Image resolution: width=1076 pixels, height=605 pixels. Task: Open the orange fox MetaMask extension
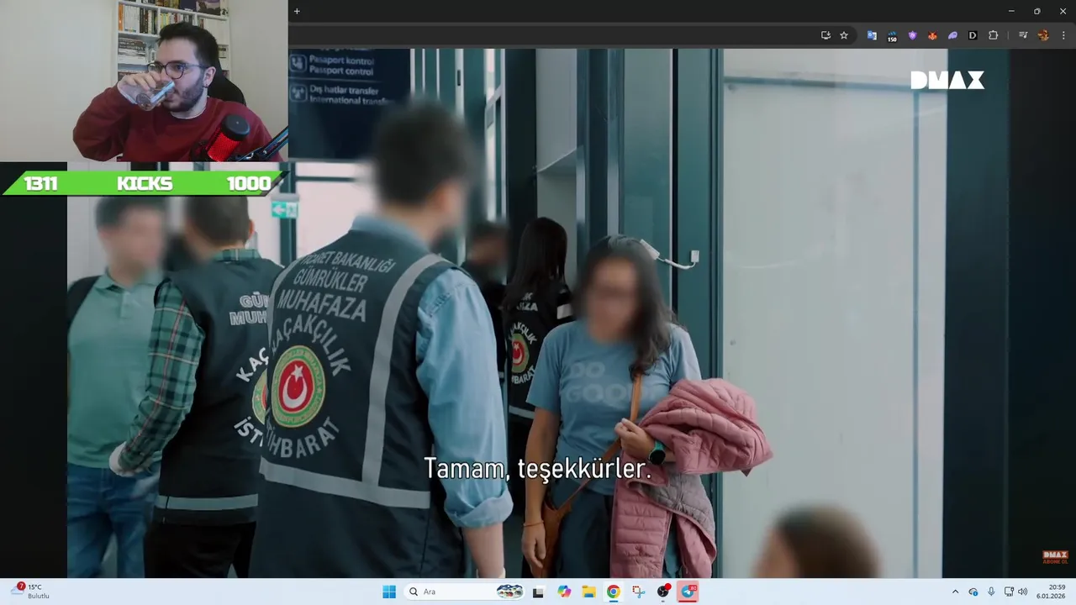click(932, 35)
